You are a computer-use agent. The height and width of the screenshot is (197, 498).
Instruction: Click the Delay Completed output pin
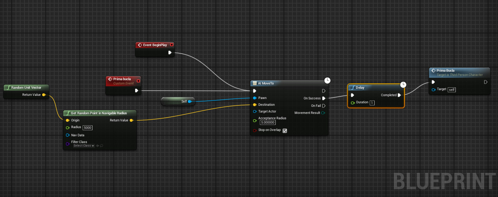[x=399, y=95]
